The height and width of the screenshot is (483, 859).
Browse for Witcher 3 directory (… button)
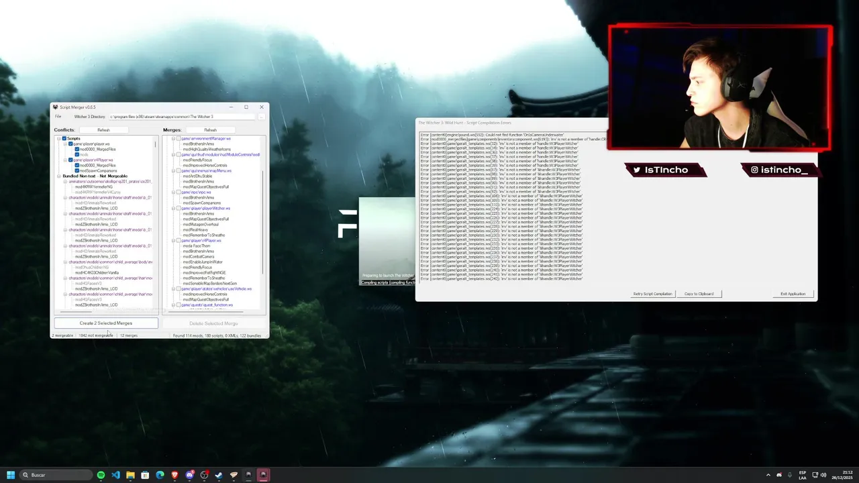click(262, 117)
